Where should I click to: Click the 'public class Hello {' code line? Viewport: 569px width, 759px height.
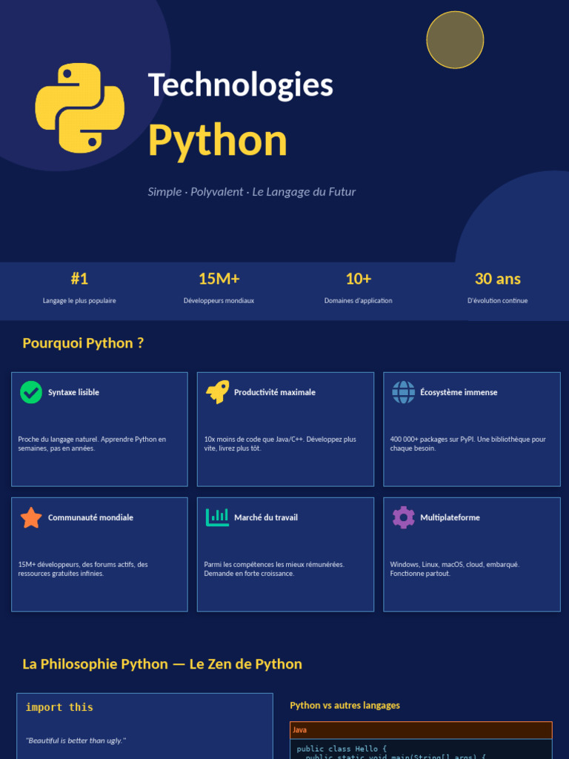point(342,749)
